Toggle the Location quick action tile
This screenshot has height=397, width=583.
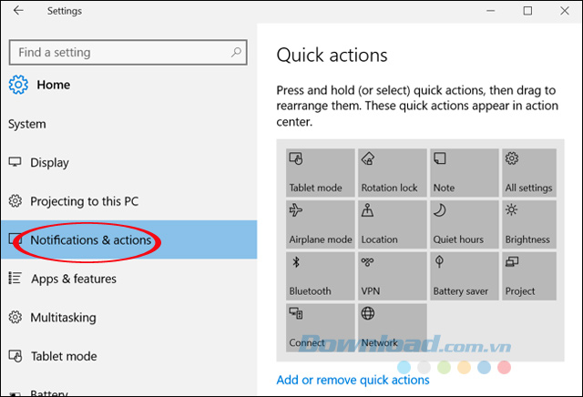click(x=392, y=224)
